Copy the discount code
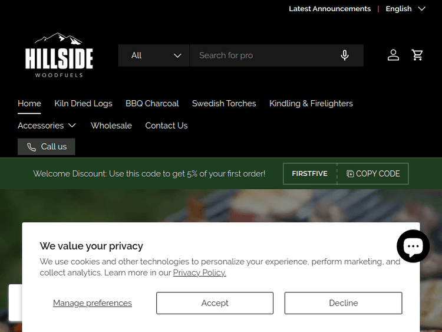The height and width of the screenshot is (332, 442). click(373, 174)
